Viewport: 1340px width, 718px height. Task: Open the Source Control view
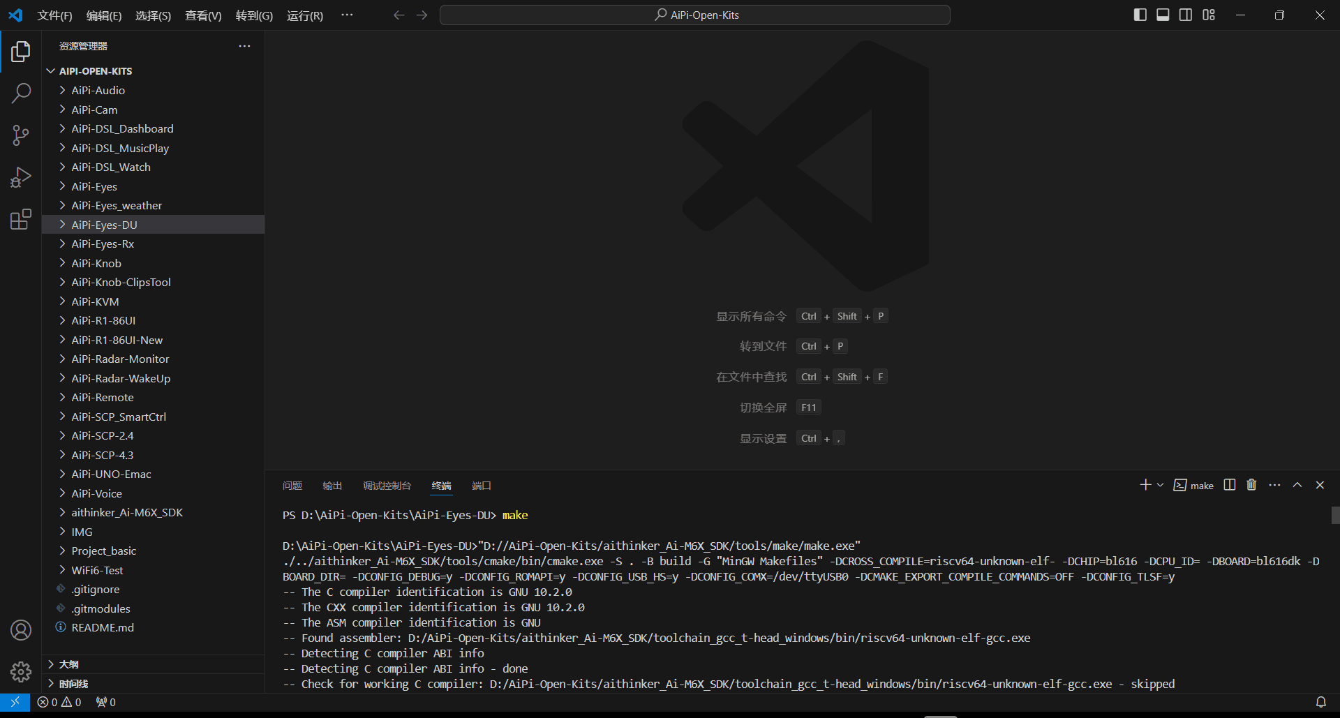coord(21,135)
